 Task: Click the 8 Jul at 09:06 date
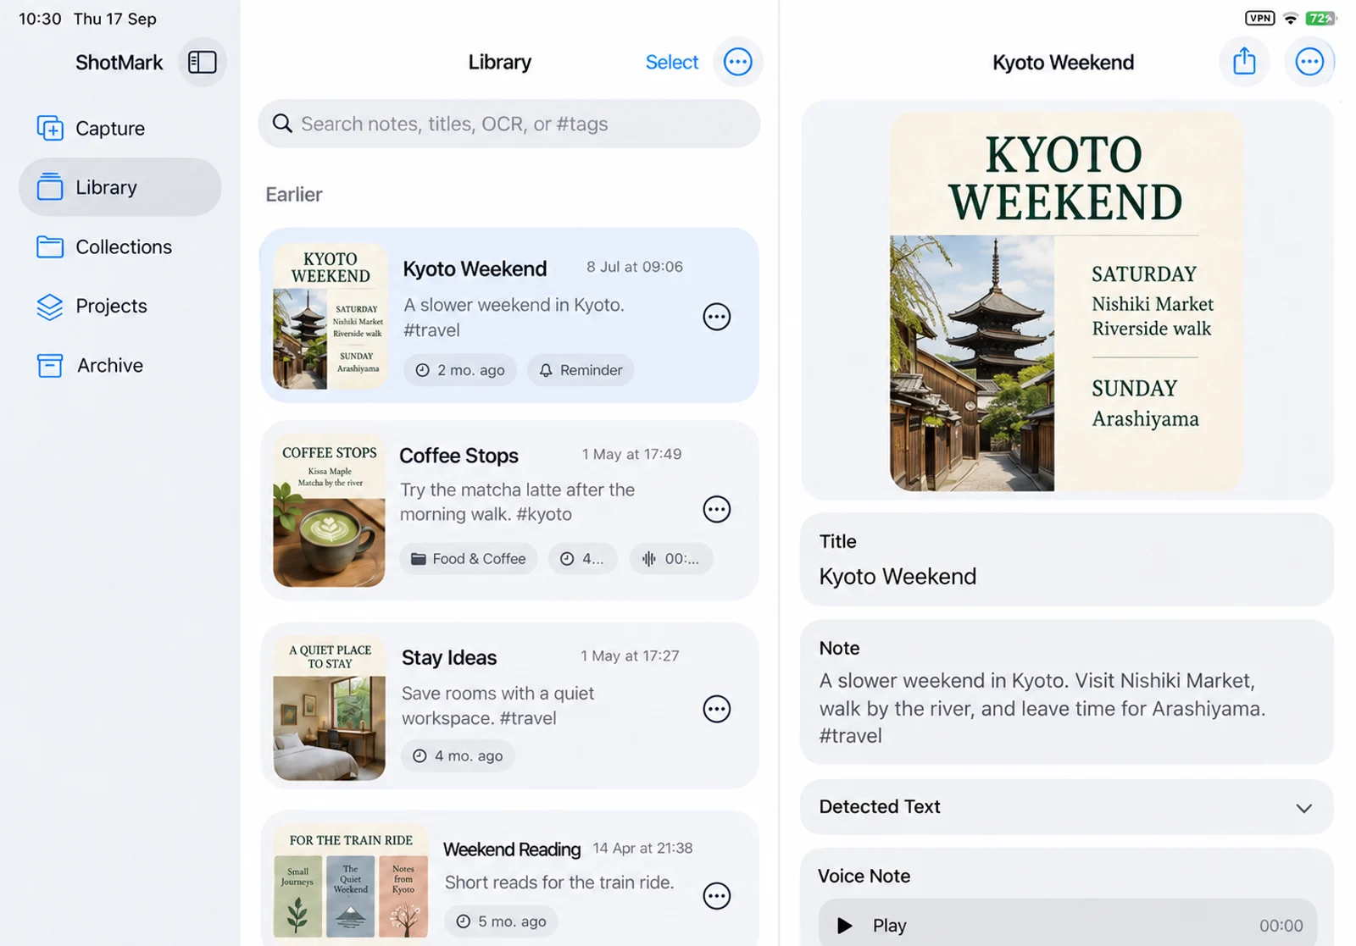[634, 267]
